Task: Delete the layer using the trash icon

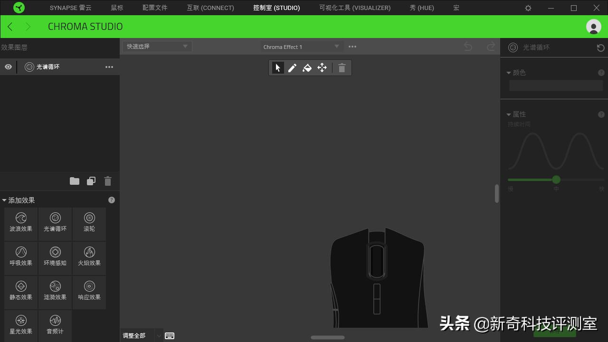Action: 108,181
